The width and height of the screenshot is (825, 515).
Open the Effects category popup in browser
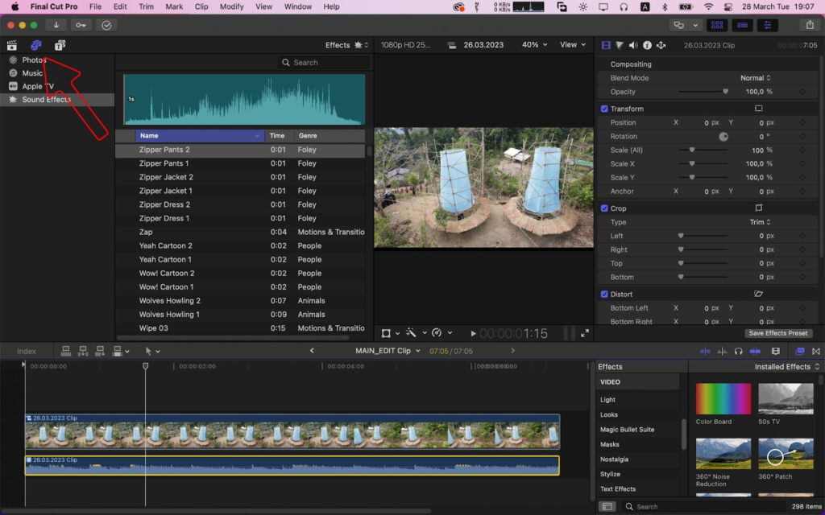point(346,45)
